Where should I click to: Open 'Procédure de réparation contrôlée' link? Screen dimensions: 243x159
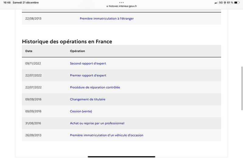[x=95, y=87]
